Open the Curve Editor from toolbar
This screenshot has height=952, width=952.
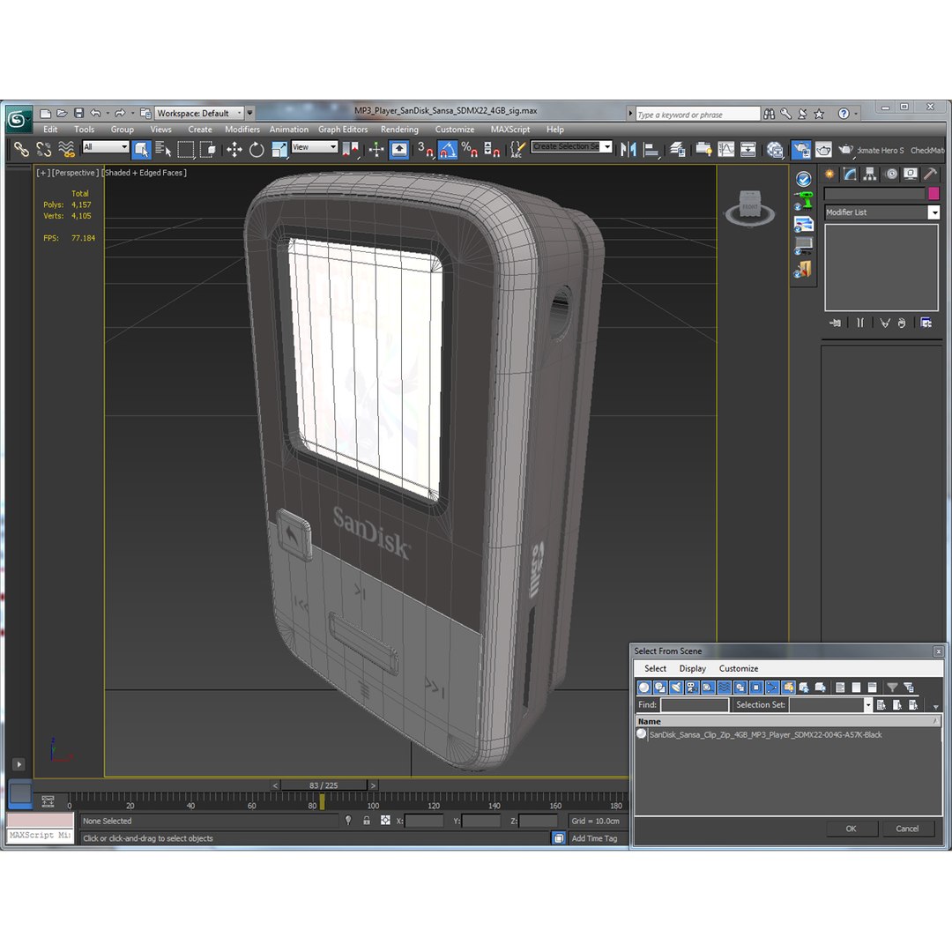click(726, 149)
